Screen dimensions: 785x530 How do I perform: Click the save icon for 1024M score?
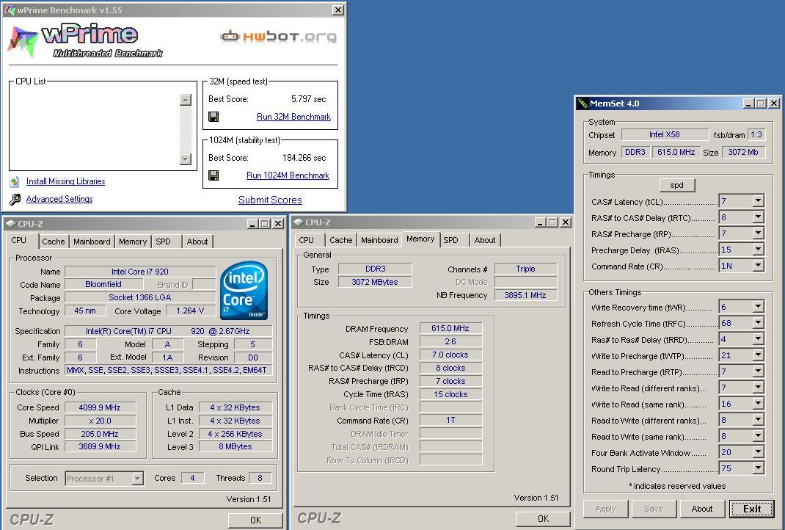213,175
